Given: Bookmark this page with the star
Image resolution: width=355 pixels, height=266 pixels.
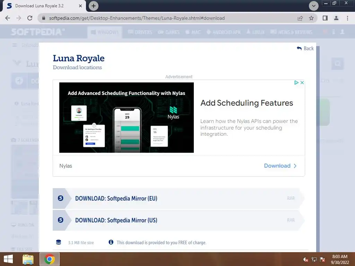Looking at the screenshot, I should pos(311,18).
